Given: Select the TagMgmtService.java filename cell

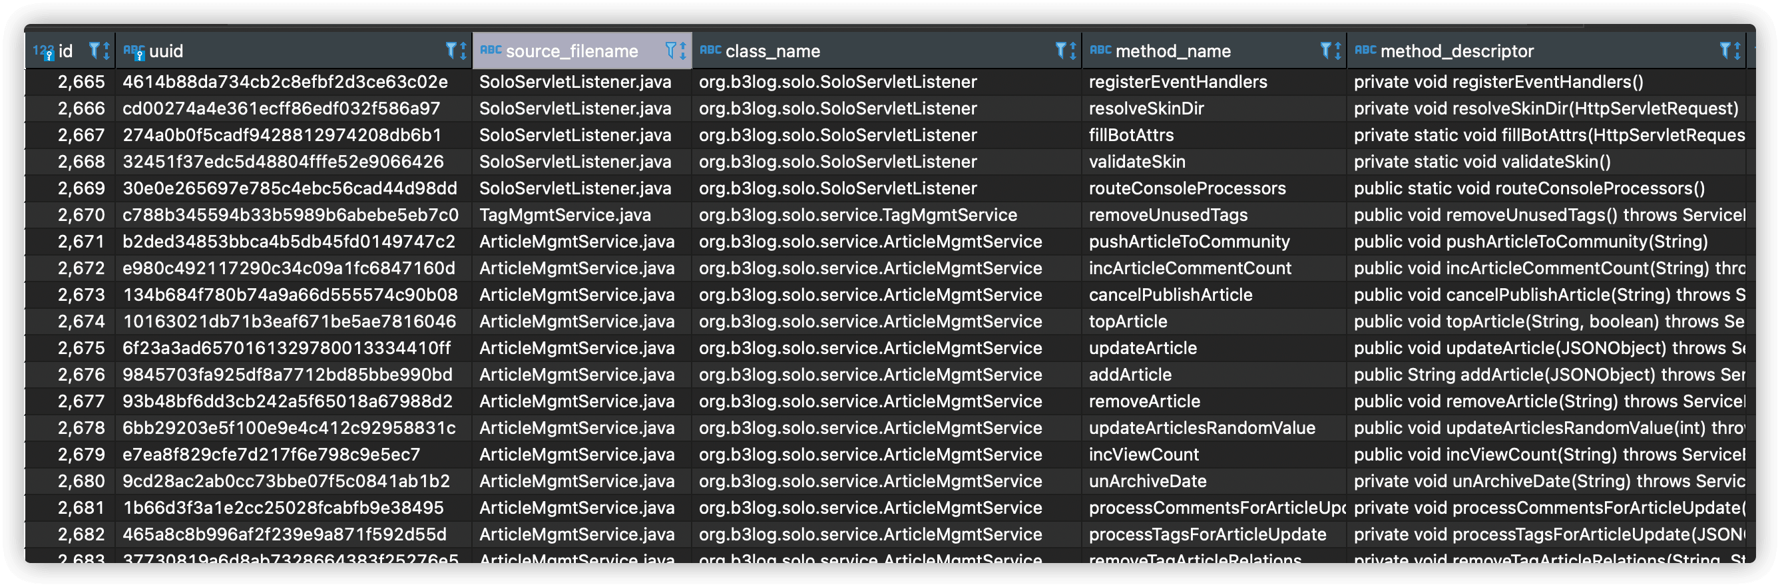Looking at the screenshot, I should pos(582,215).
